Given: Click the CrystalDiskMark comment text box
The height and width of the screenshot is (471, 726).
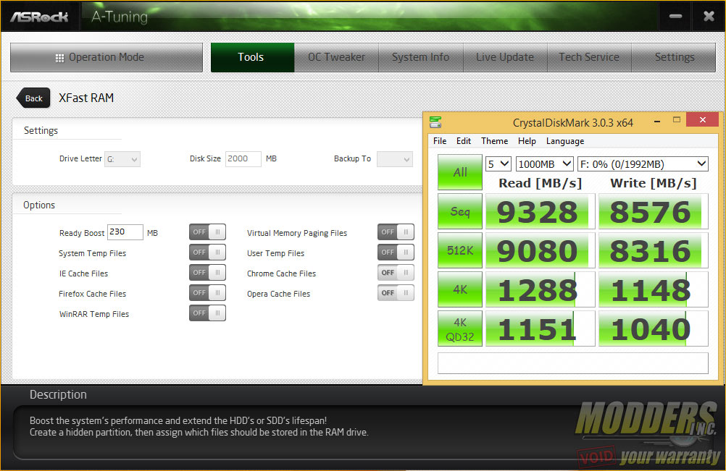Looking at the screenshot, I should pyautogui.click(x=572, y=363).
